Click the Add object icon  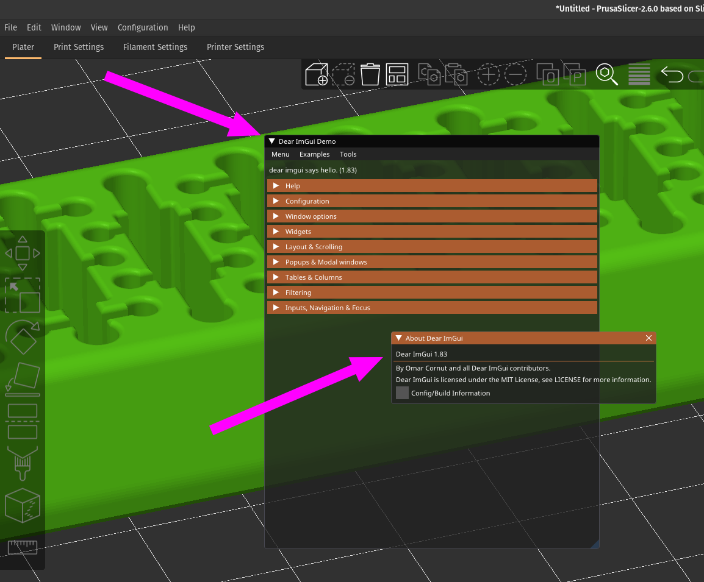pyautogui.click(x=317, y=74)
